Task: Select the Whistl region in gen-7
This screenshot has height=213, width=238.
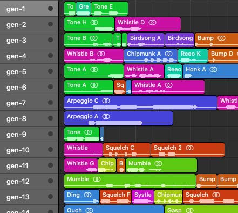Action: pyautogui.click(x=228, y=103)
